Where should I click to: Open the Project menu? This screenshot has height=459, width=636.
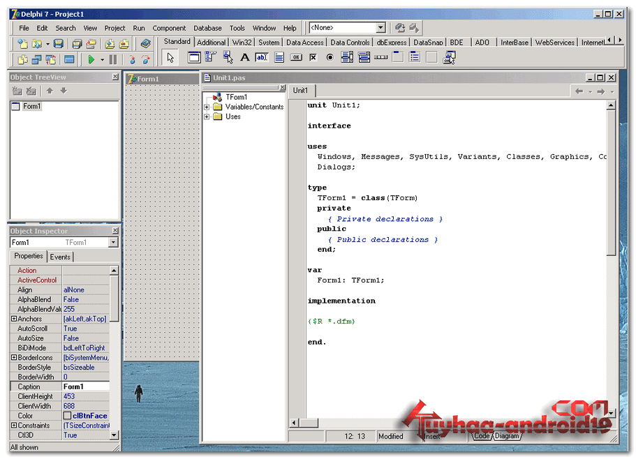point(114,28)
